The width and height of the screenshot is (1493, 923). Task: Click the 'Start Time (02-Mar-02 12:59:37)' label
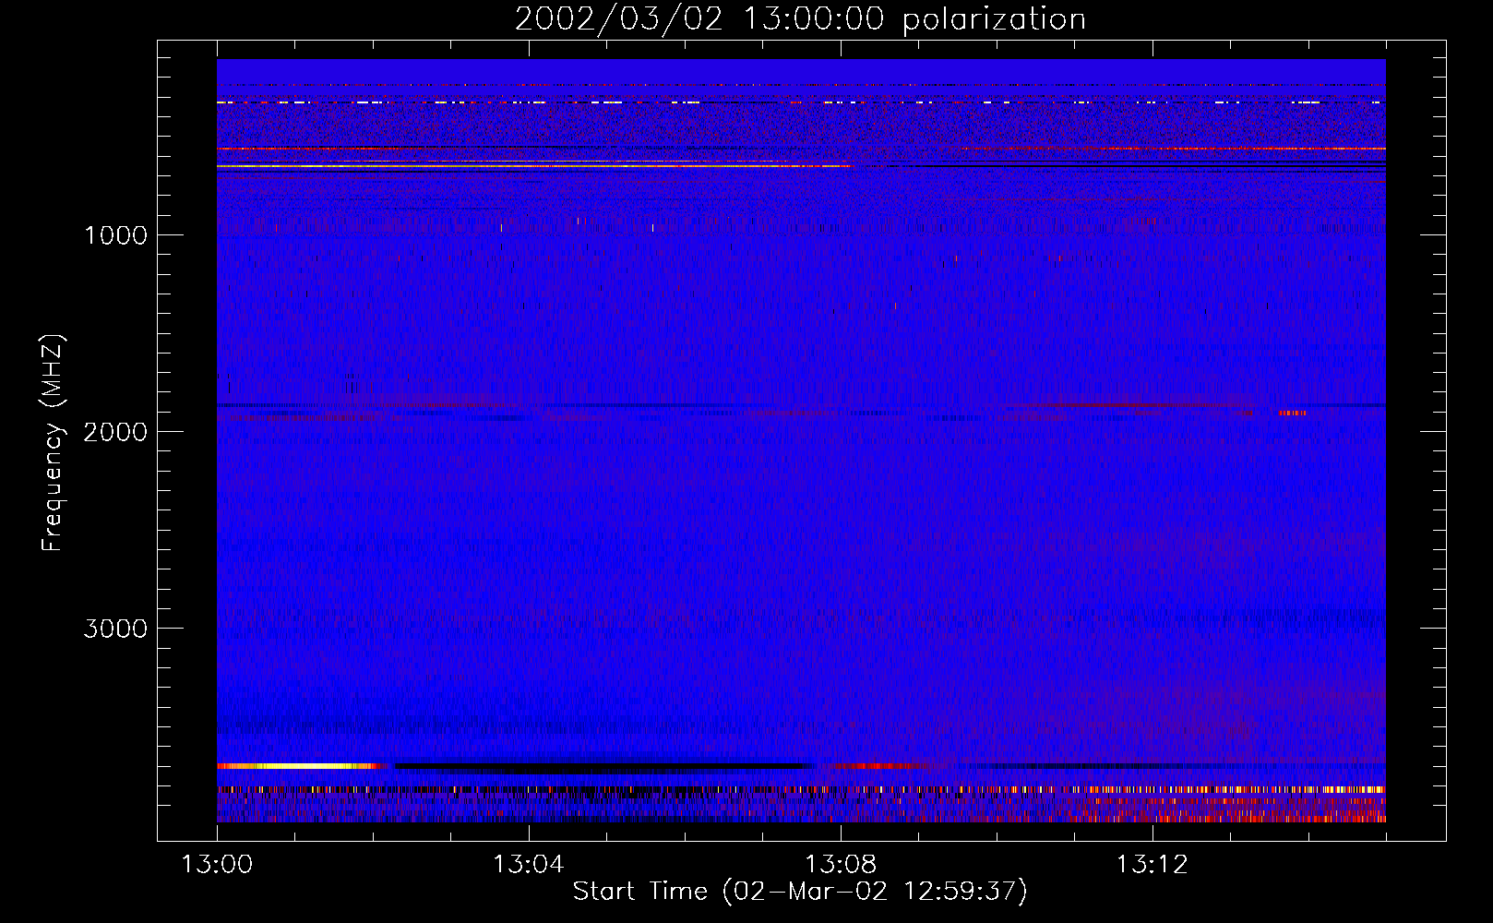click(800, 892)
